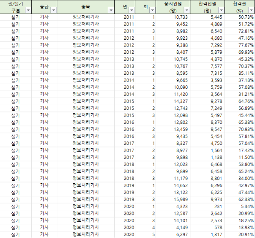Image resolution: width=255 pixels, height=238 pixels.
Task: Click cell with value 8,327
Action: pyautogui.click(x=173, y=144)
